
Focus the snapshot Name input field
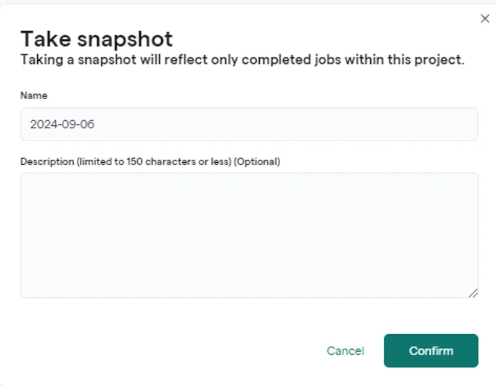click(x=249, y=124)
